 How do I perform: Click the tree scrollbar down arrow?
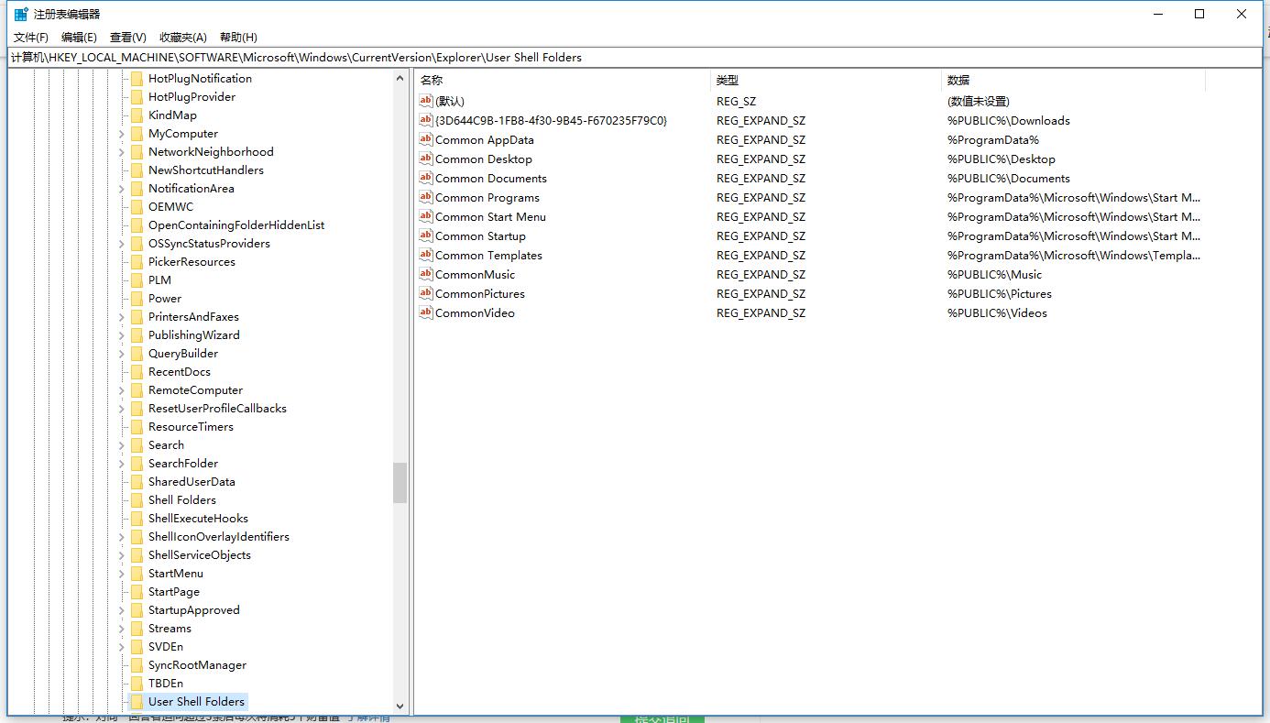(x=400, y=707)
